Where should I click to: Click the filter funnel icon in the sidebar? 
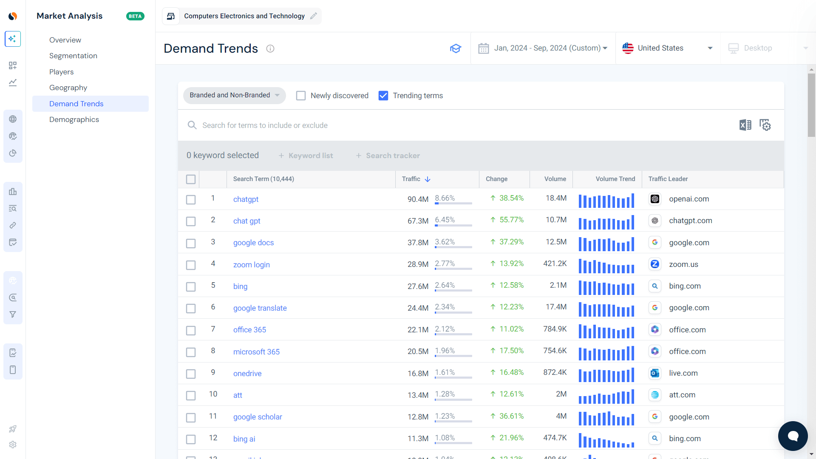tap(13, 314)
